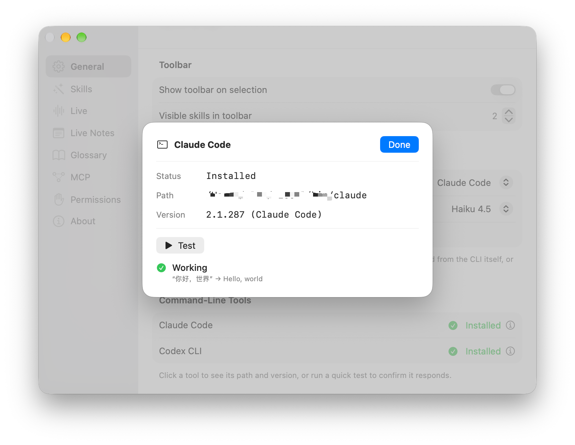The image size is (575, 445).
Task: Click the Working result label
Action: coord(190,268)
